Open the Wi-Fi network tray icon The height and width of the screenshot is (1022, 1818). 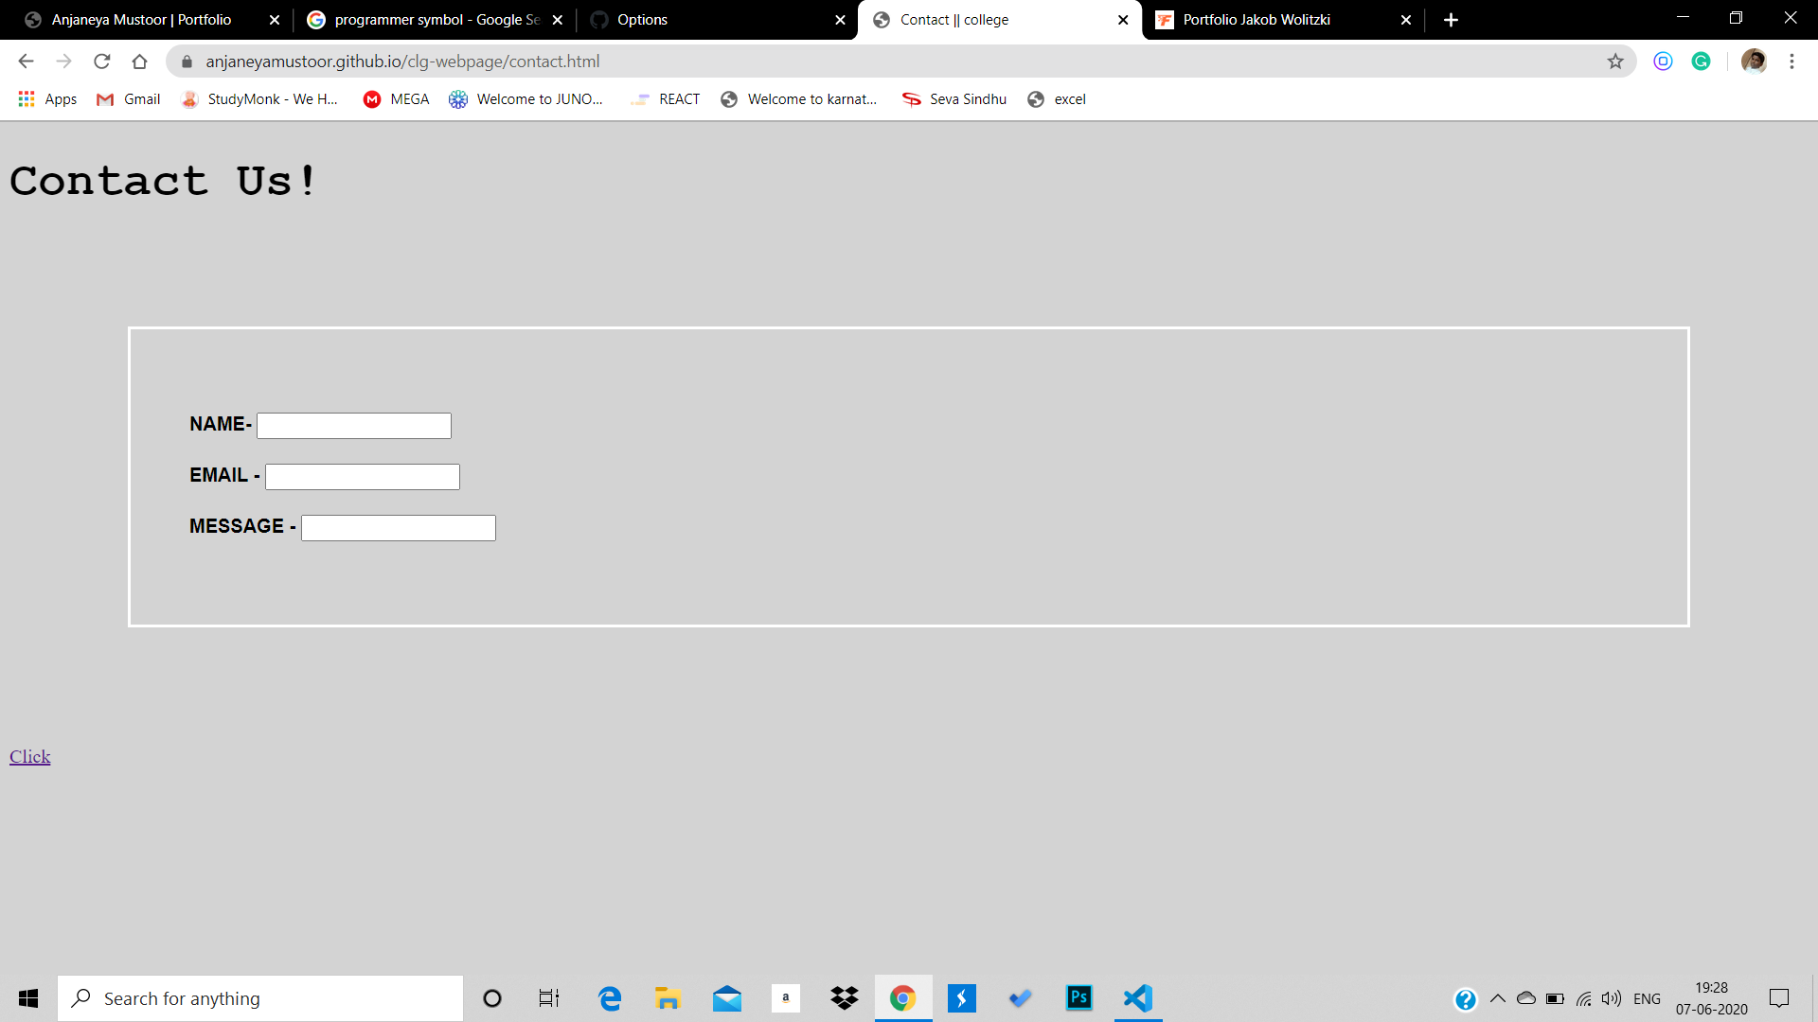coord(1584,998)
